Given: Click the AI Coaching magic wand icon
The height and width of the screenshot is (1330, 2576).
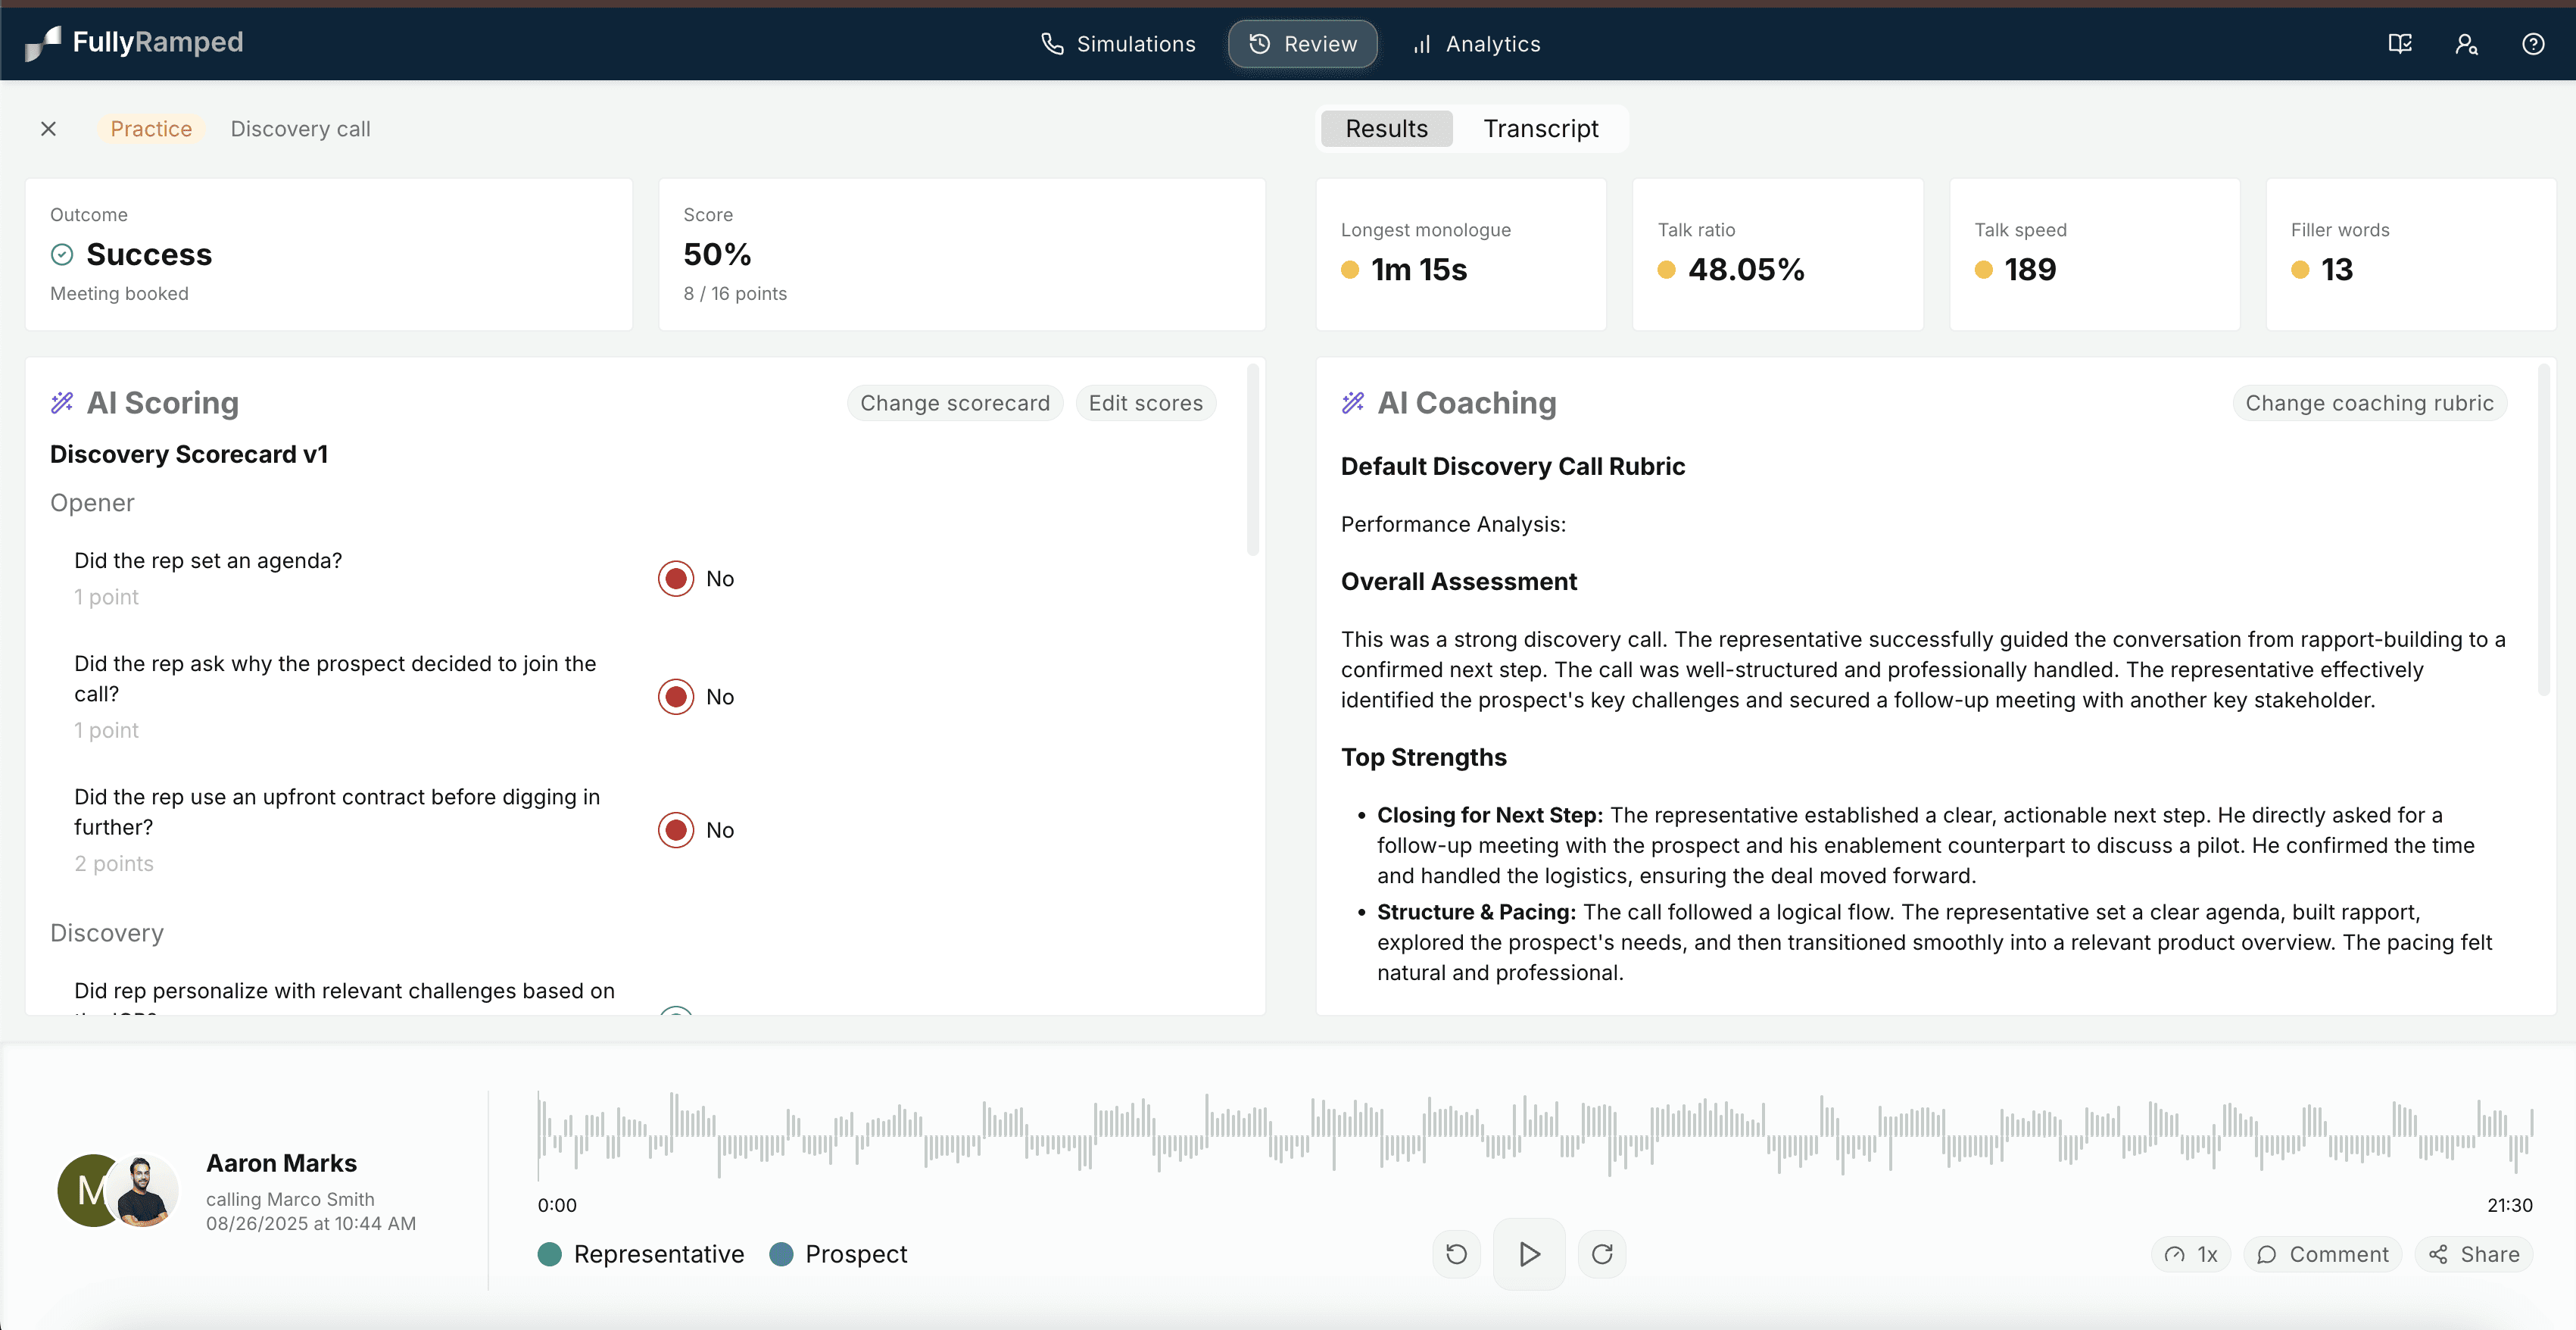Looking at the screenshot, I should 1353,403.
